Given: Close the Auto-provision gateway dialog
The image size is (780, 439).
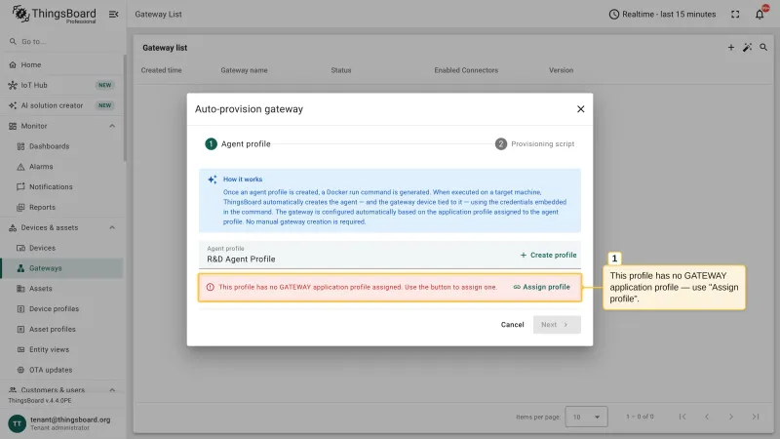Looking at the screenshot, I should pyautogui.click(x=580, y=109).
